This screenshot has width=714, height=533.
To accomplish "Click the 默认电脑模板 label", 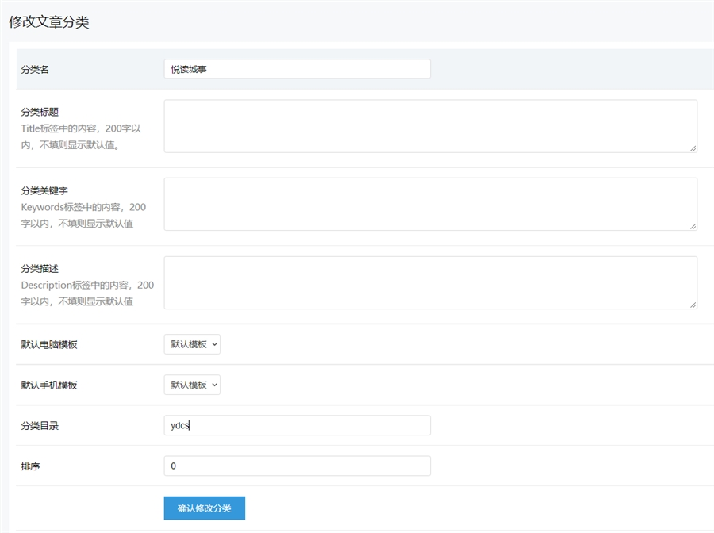I will [x=49, y=345].
